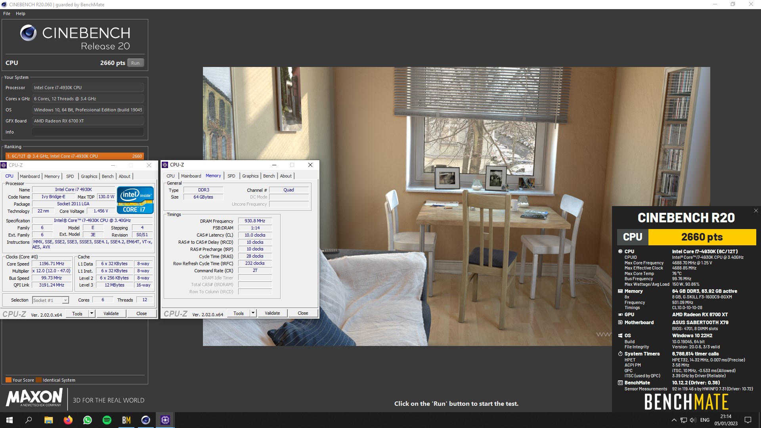Screen dimensions: 761x428
Task: Open Socket #1 selection dropdown
Action: click(x=50, y=300)
